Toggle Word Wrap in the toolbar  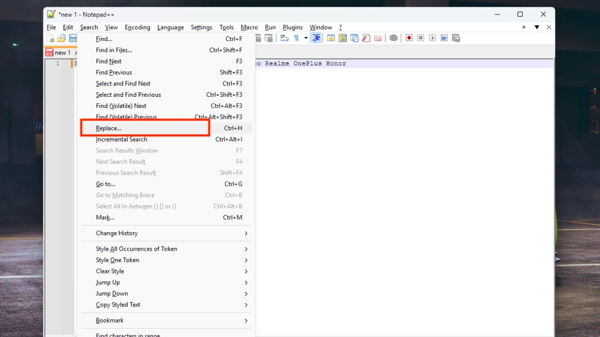(284, 38)
